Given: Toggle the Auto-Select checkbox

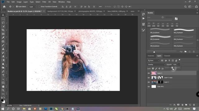Looking at the screenshot, I should click(x=17, y=6).
